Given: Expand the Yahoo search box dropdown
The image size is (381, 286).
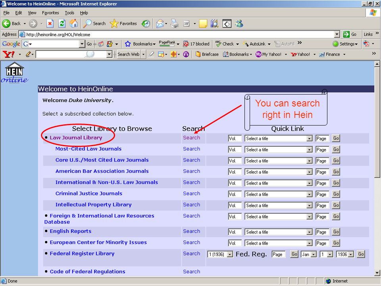Looking at the screenshot, I should 110,54.
